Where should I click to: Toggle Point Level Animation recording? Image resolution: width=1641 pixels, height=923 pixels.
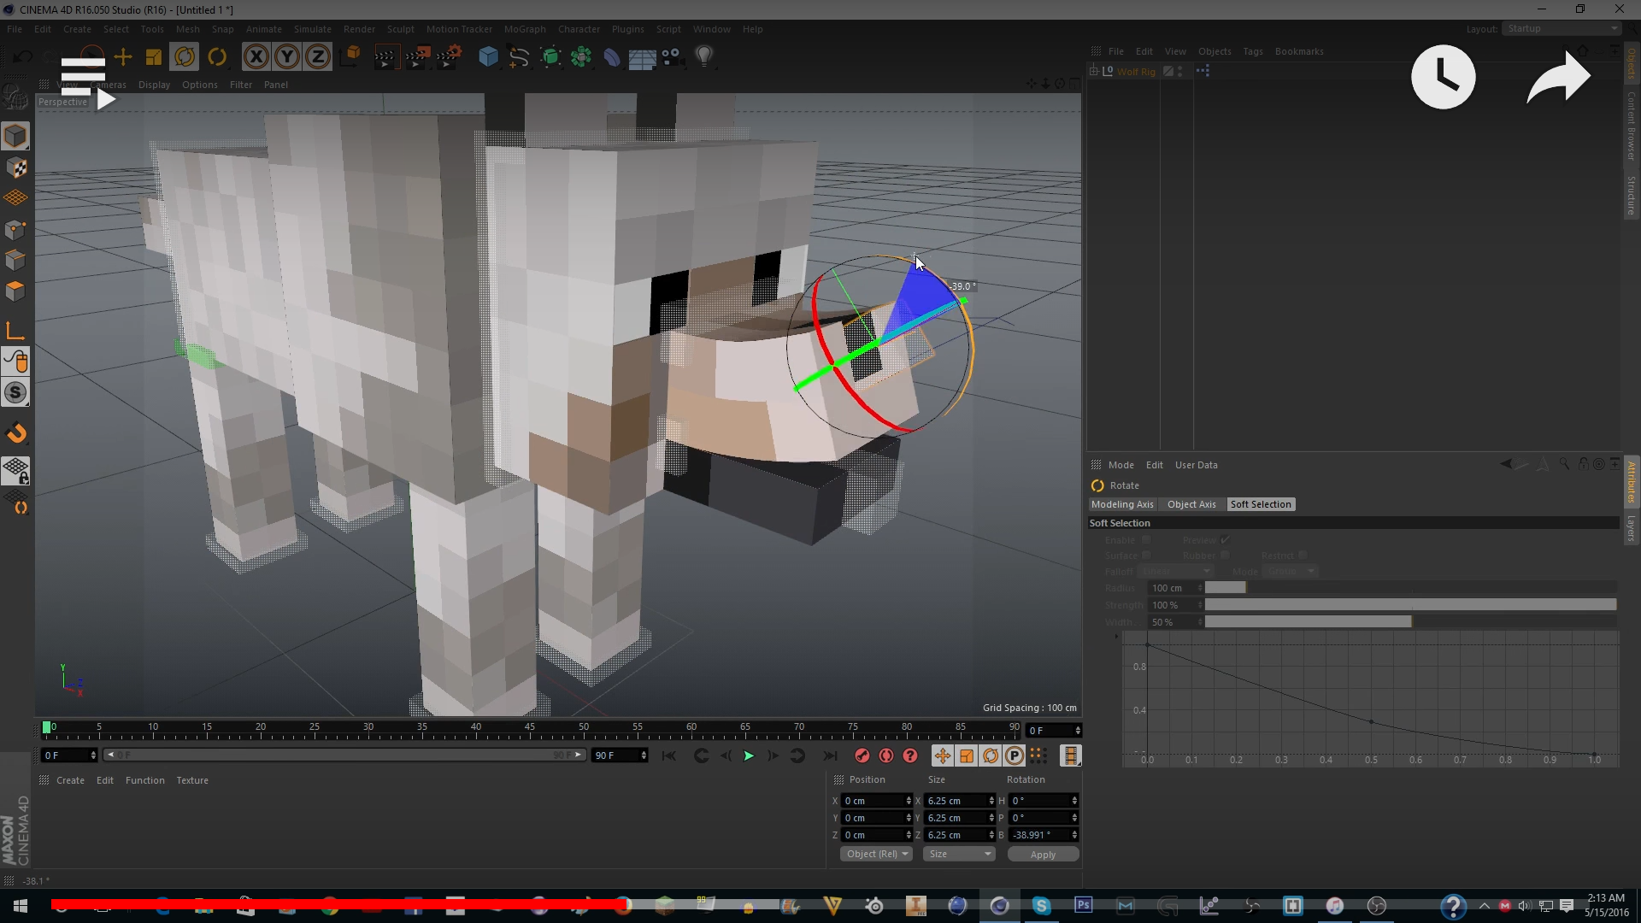coord(1038,756)
